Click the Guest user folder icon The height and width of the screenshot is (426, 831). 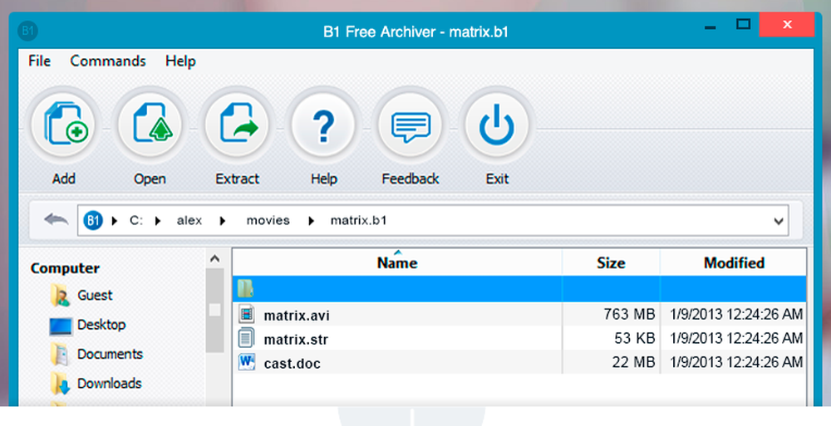coord(61,296)
